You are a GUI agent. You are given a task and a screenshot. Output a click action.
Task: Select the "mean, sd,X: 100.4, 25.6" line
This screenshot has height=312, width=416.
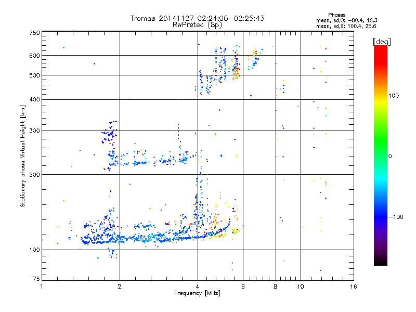pyautogui.click(x=346, y=26)
